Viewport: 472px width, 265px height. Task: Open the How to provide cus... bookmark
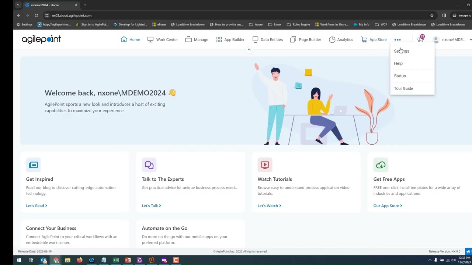pos(227,25)
